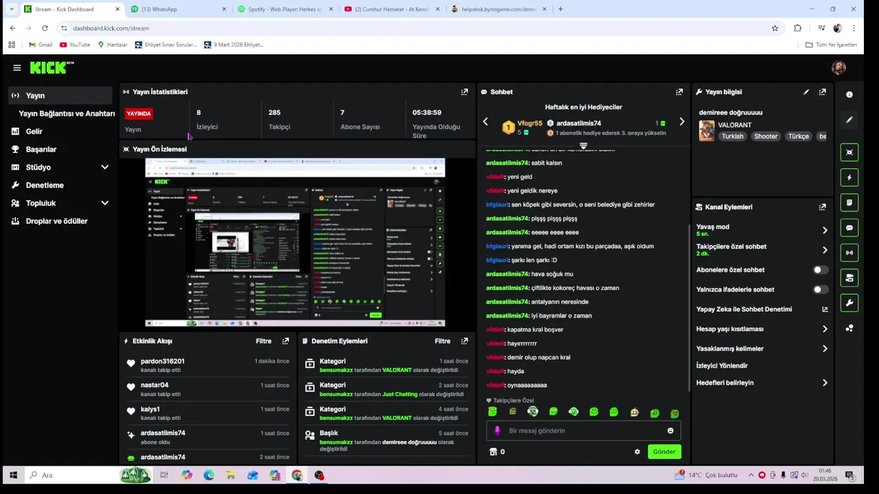Toggle the lightning bolt icon in the right sidebar
This screenshot has height=494, width=879.
(849, 178)
